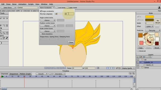Click the audio mute speaker icon
The width and height of the screenshot is (161, 90).
tap(98, 68)
